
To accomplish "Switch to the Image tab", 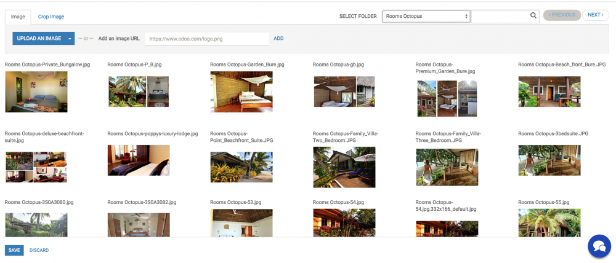I will coord(18,17).
